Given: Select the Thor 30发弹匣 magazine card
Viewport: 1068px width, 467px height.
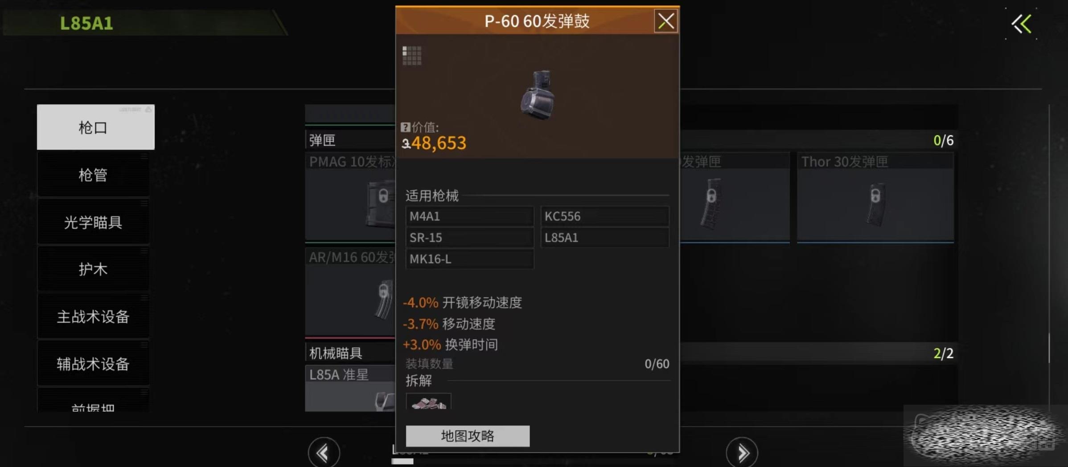Looking at the screenshot, I should coord(875,197).
